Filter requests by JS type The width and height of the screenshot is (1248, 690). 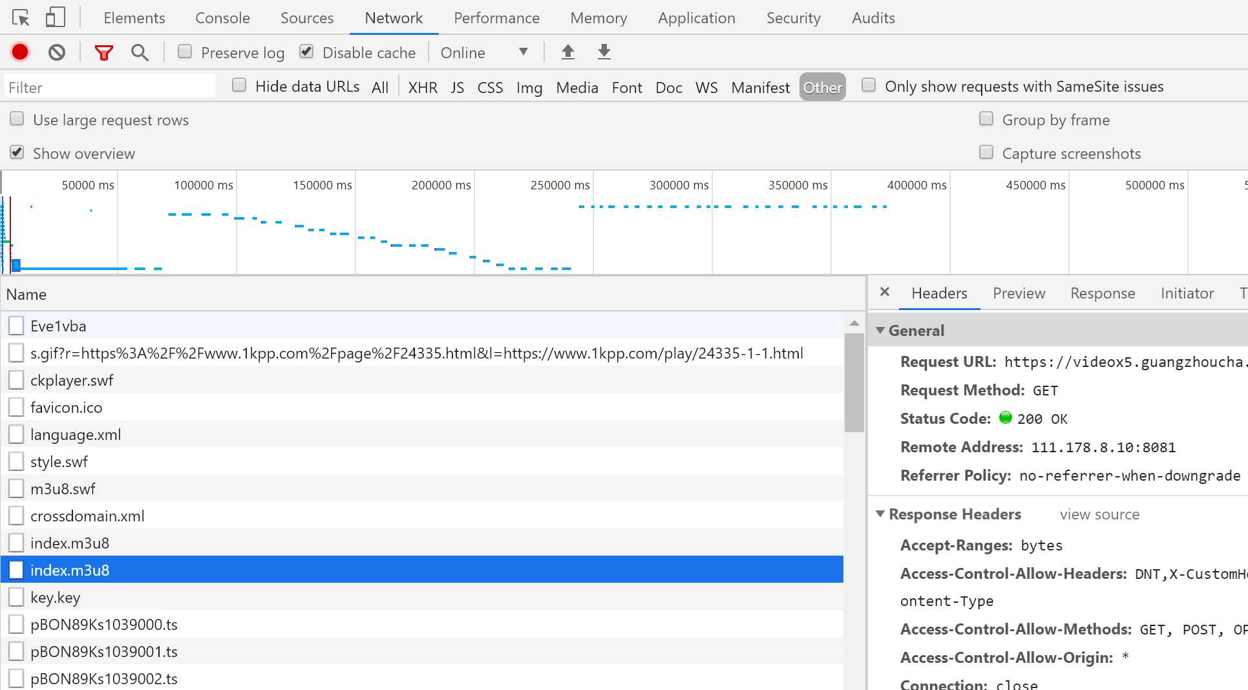(x=457, y=87)
